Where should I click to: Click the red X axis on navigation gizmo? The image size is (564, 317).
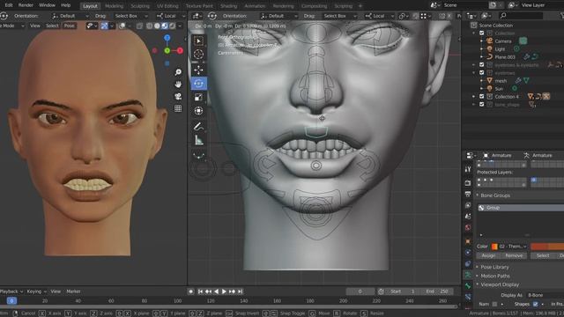click(180, 51)
